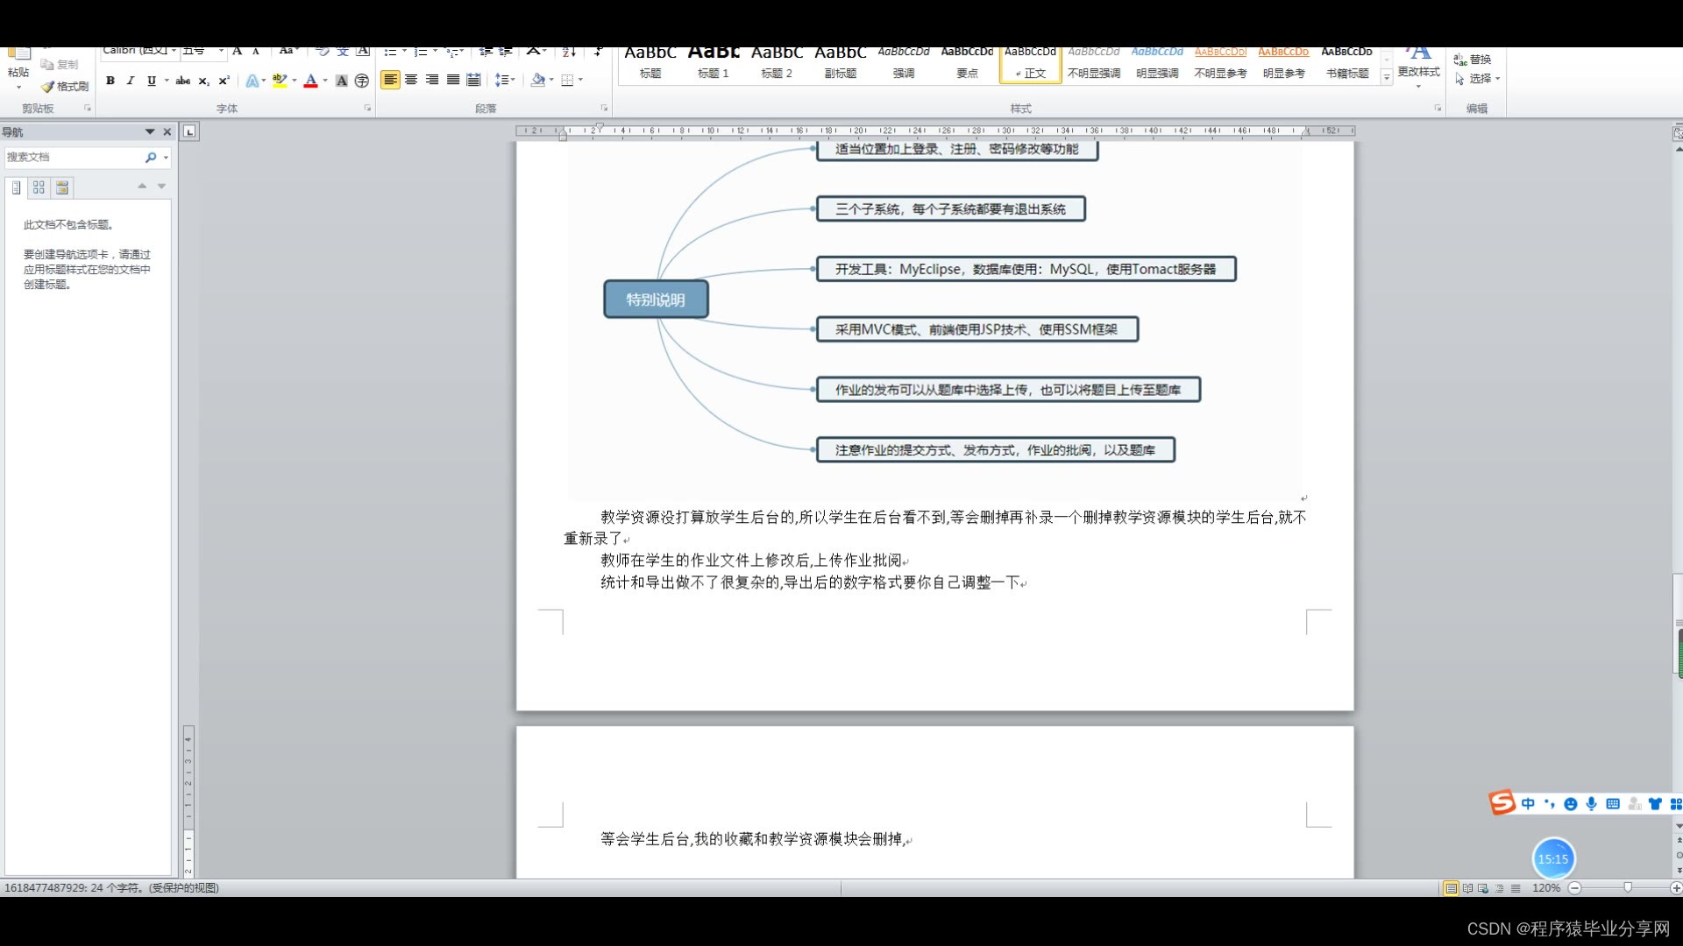Viewport: 1683px width, 946px height.
Task: Click the superscript icon
Action: [x=224, y=81]
